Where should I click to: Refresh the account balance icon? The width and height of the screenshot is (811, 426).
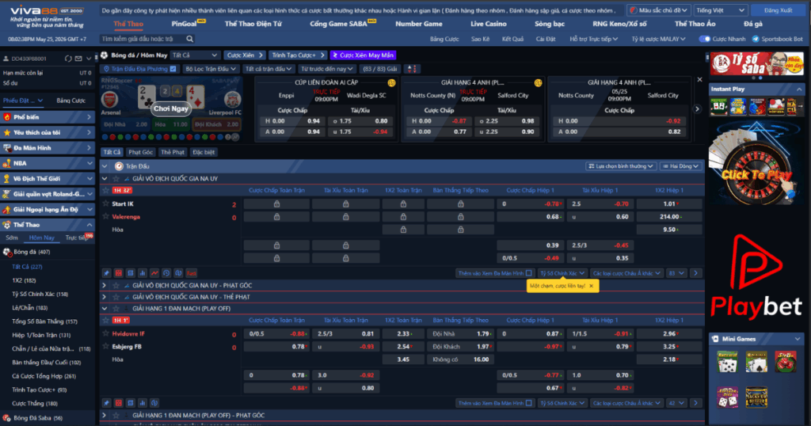pos(68,59)
